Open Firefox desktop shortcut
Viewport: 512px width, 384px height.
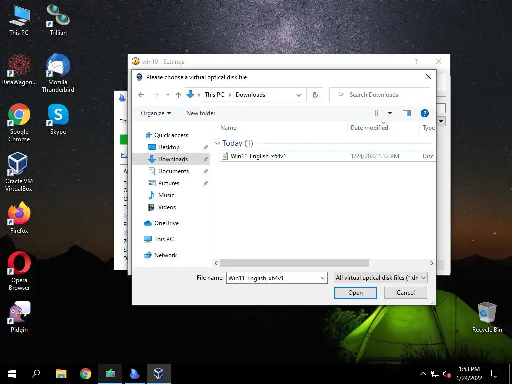tap(19, 218)
